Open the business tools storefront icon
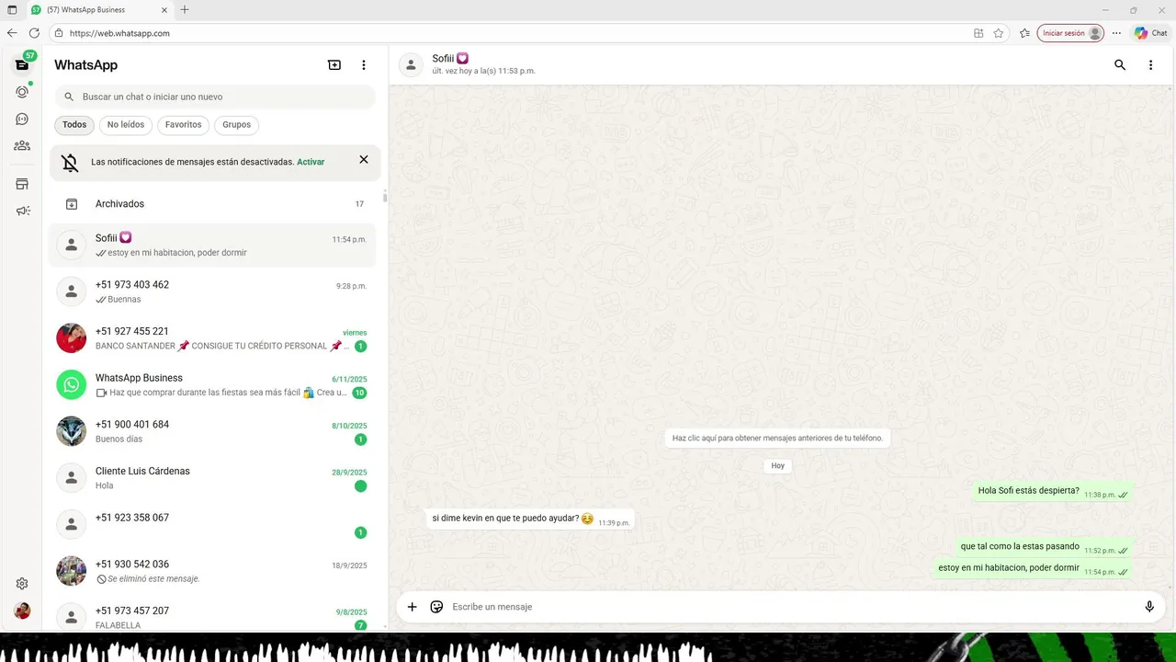This screenshot has height=662, width=1176. 22,184
